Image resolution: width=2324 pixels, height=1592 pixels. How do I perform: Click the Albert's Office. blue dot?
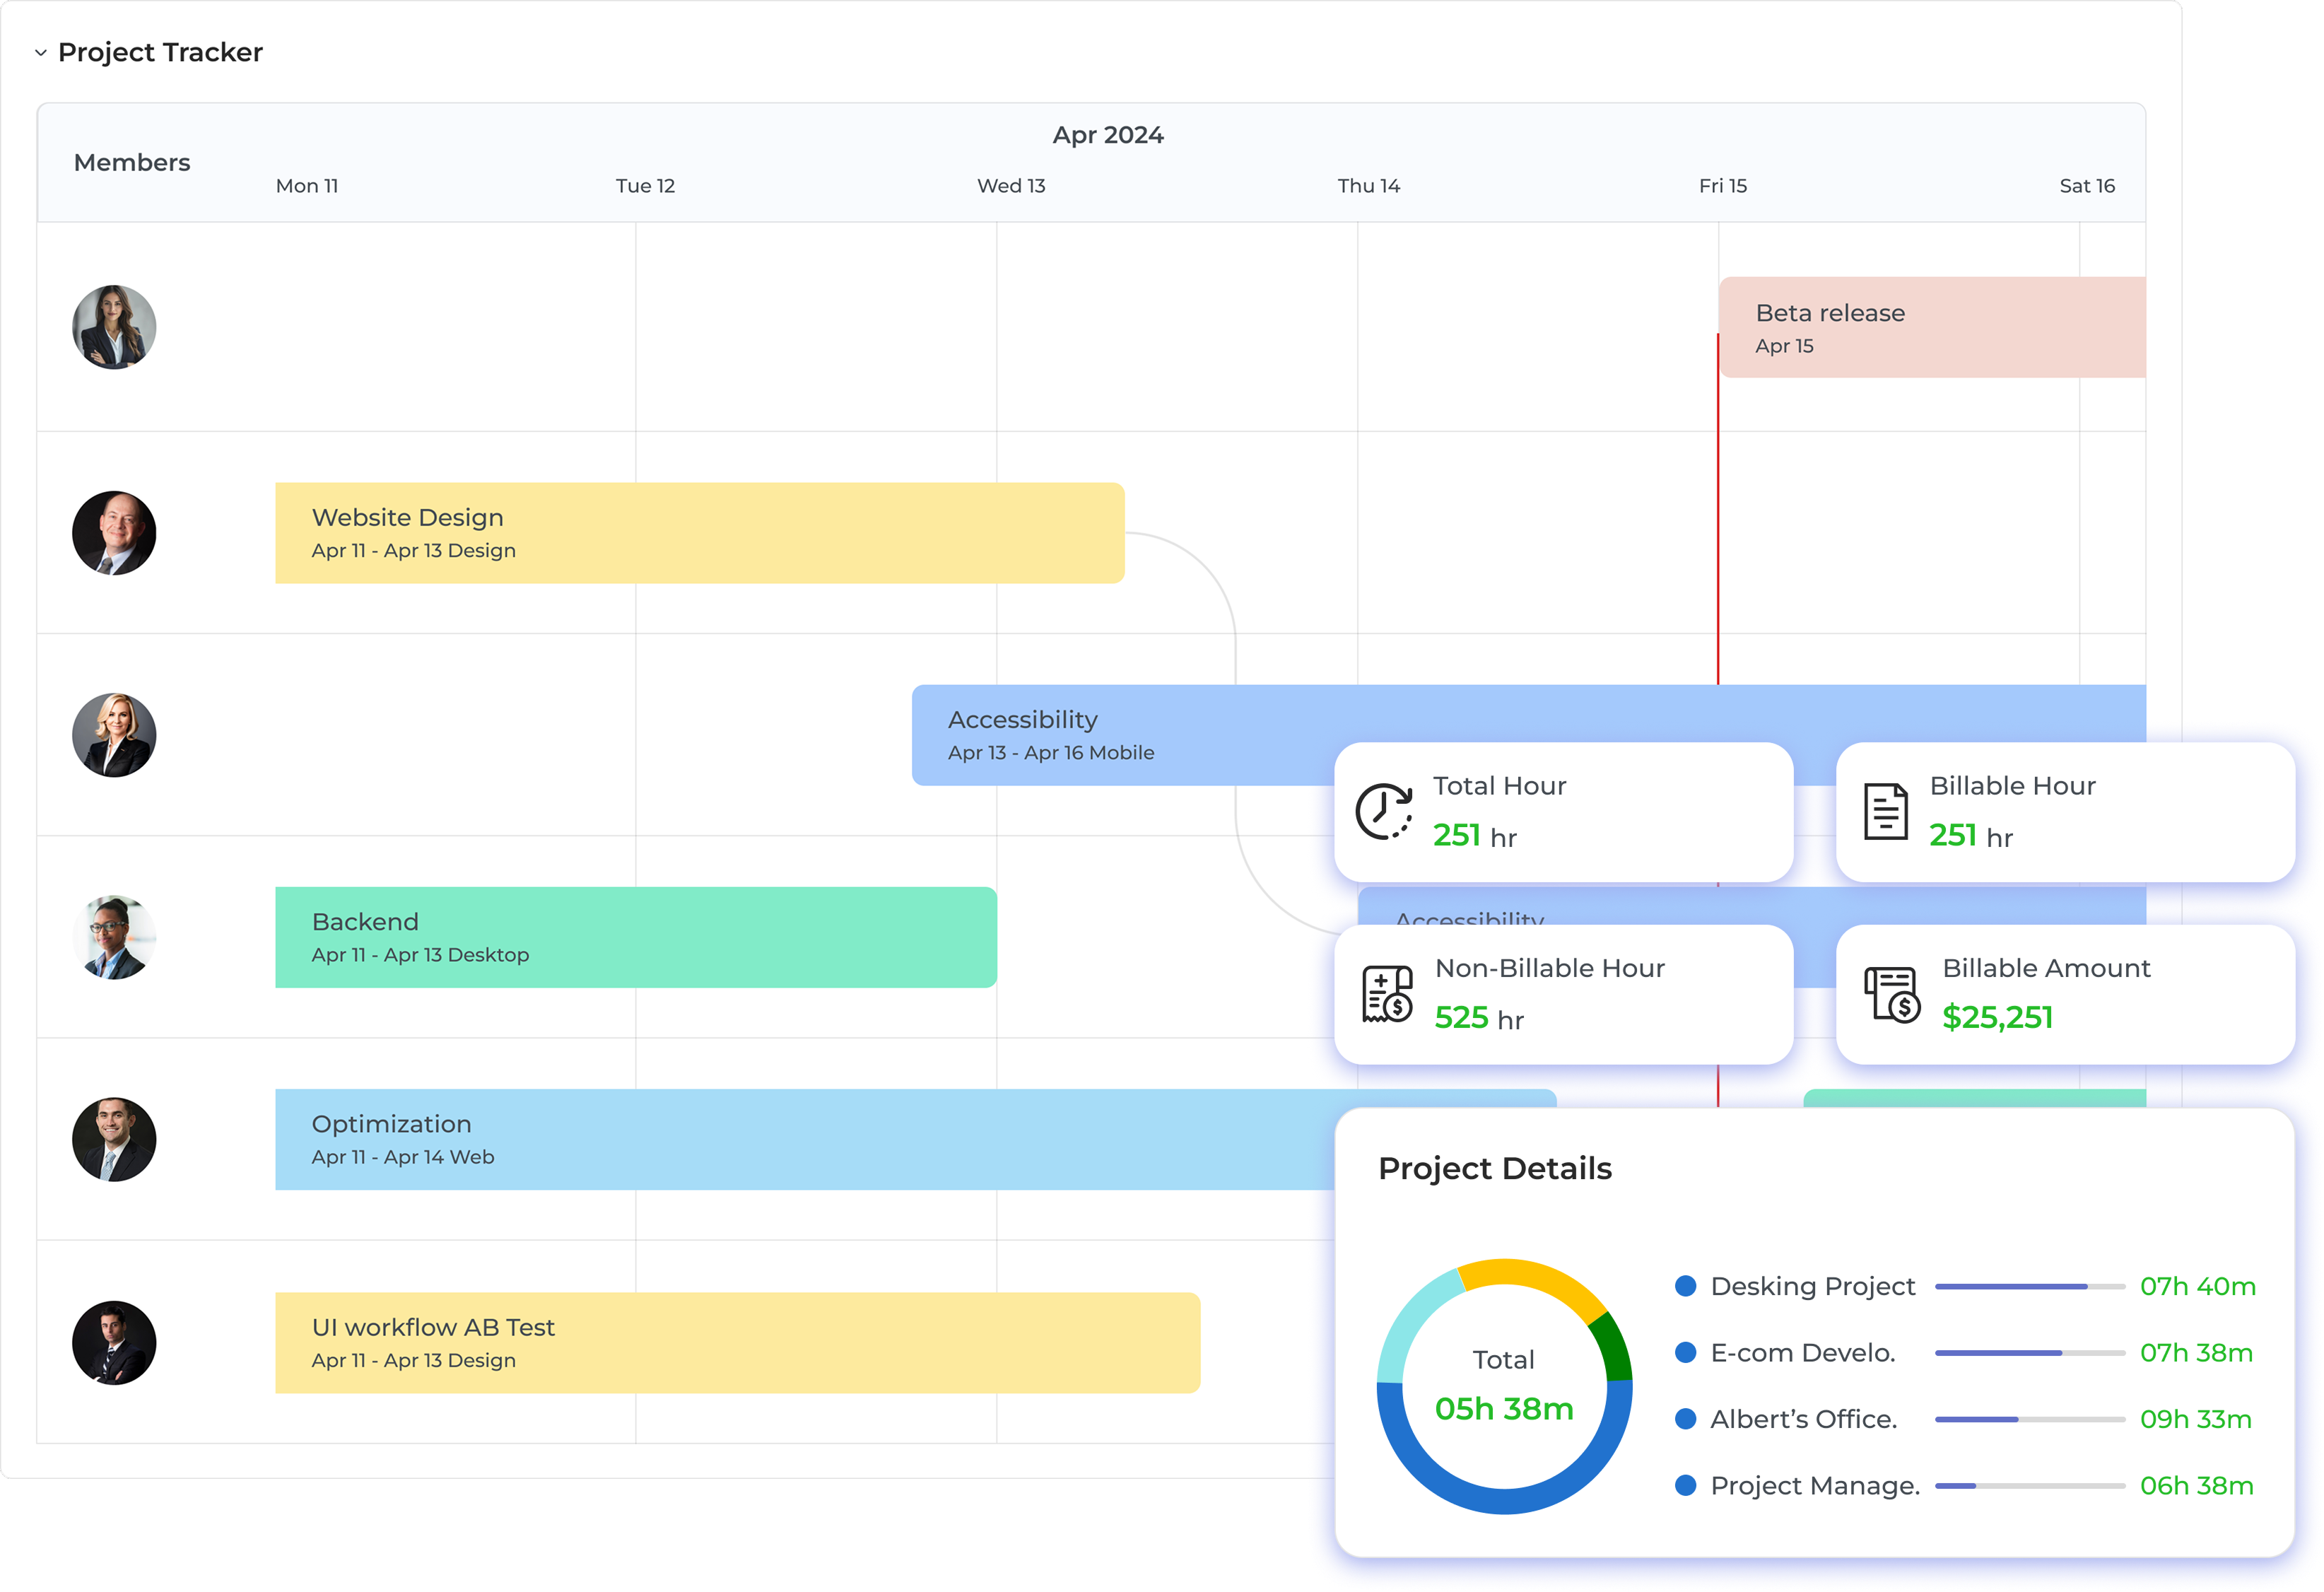click(x=1685, y=1419)
